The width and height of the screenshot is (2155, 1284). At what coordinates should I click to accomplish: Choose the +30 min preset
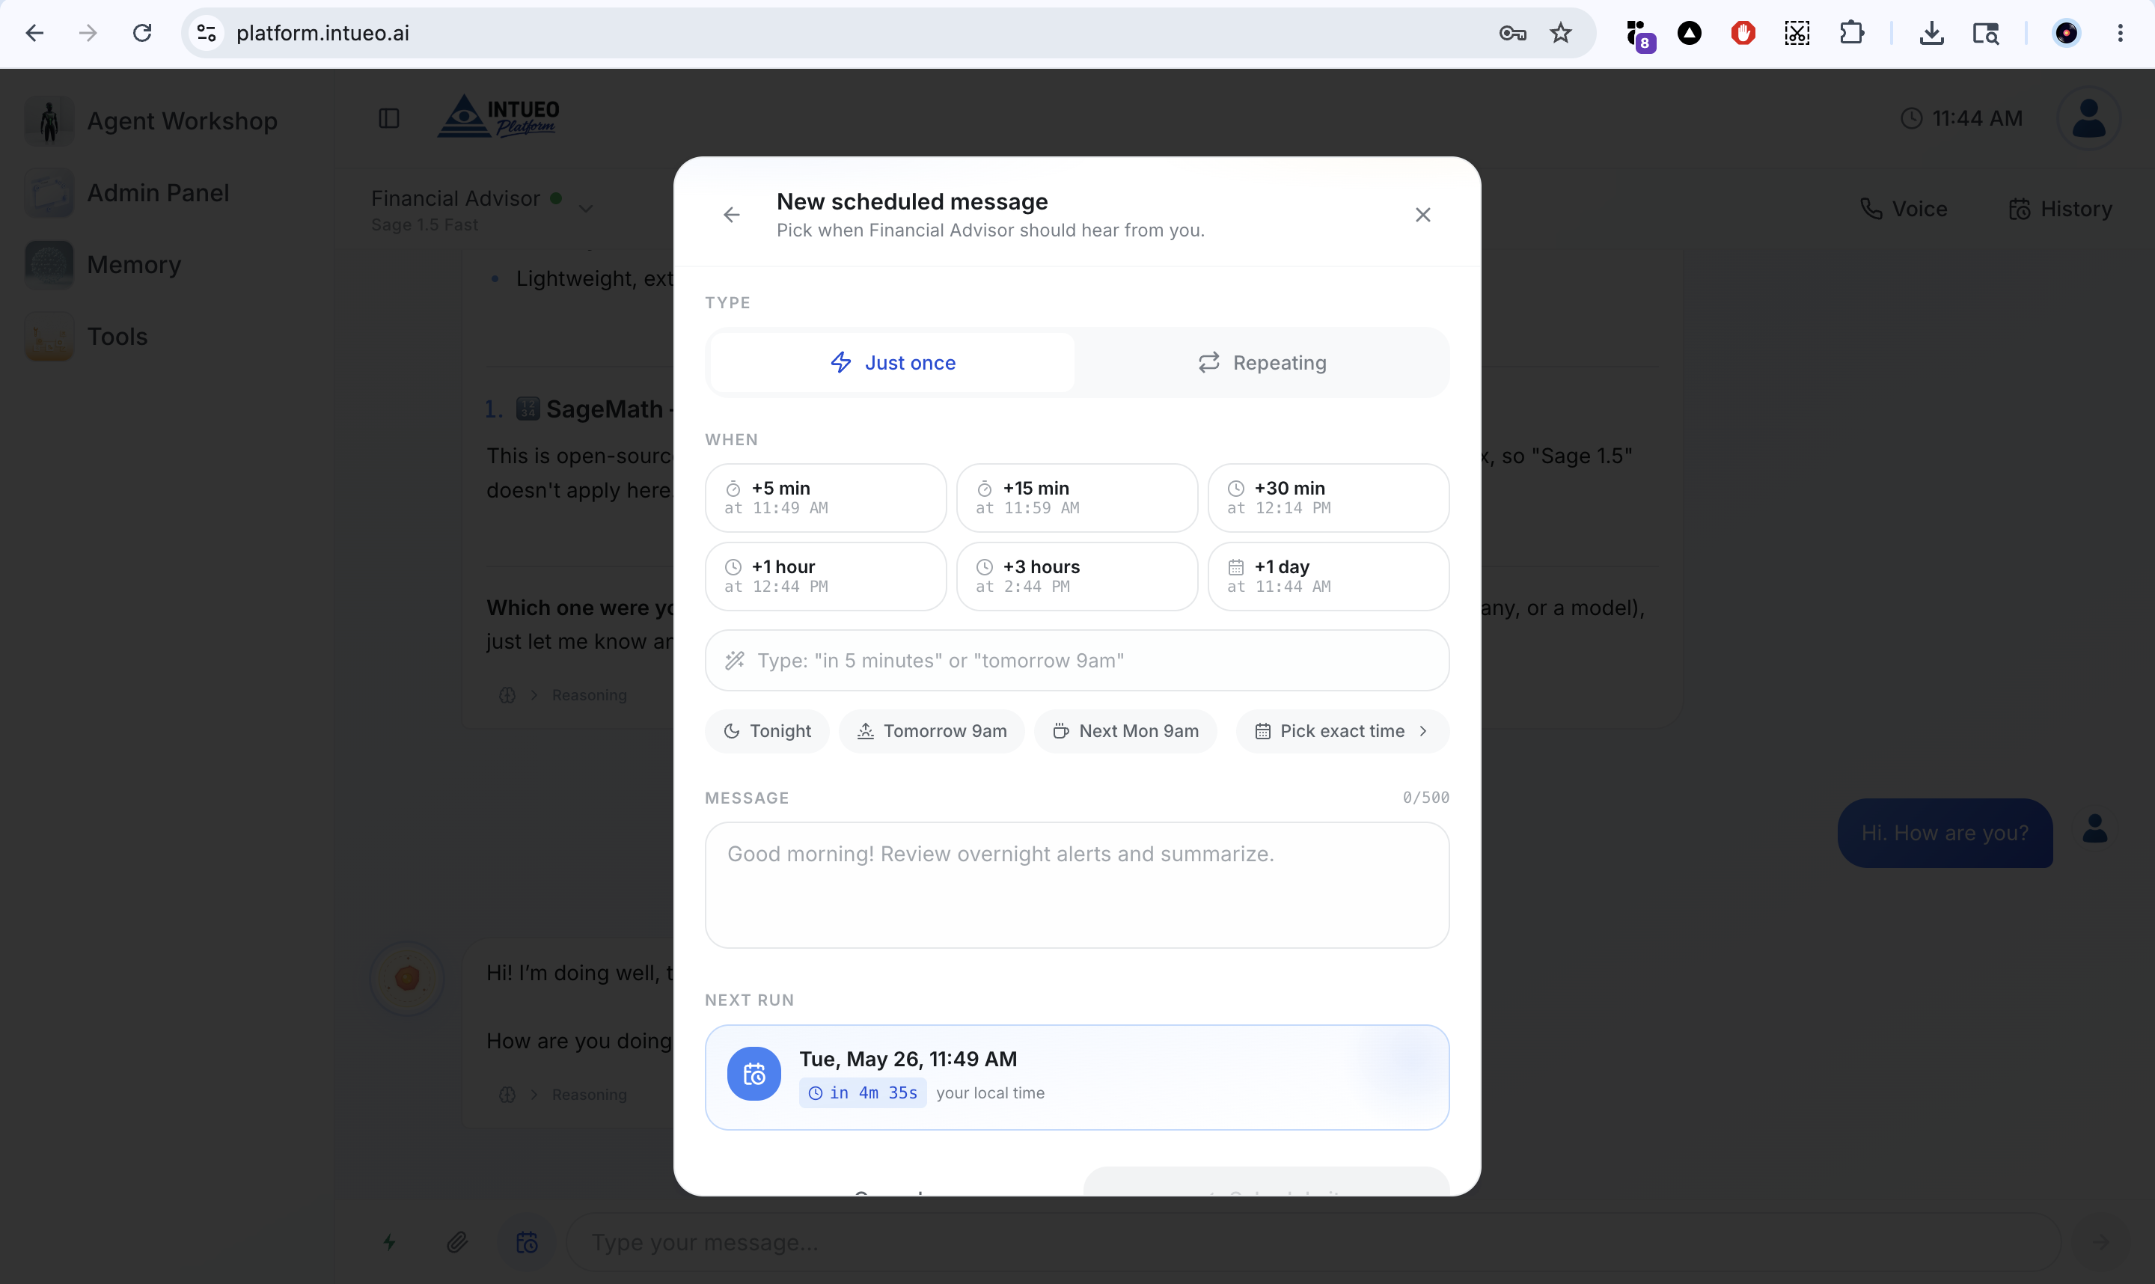tap(1328, 498)
